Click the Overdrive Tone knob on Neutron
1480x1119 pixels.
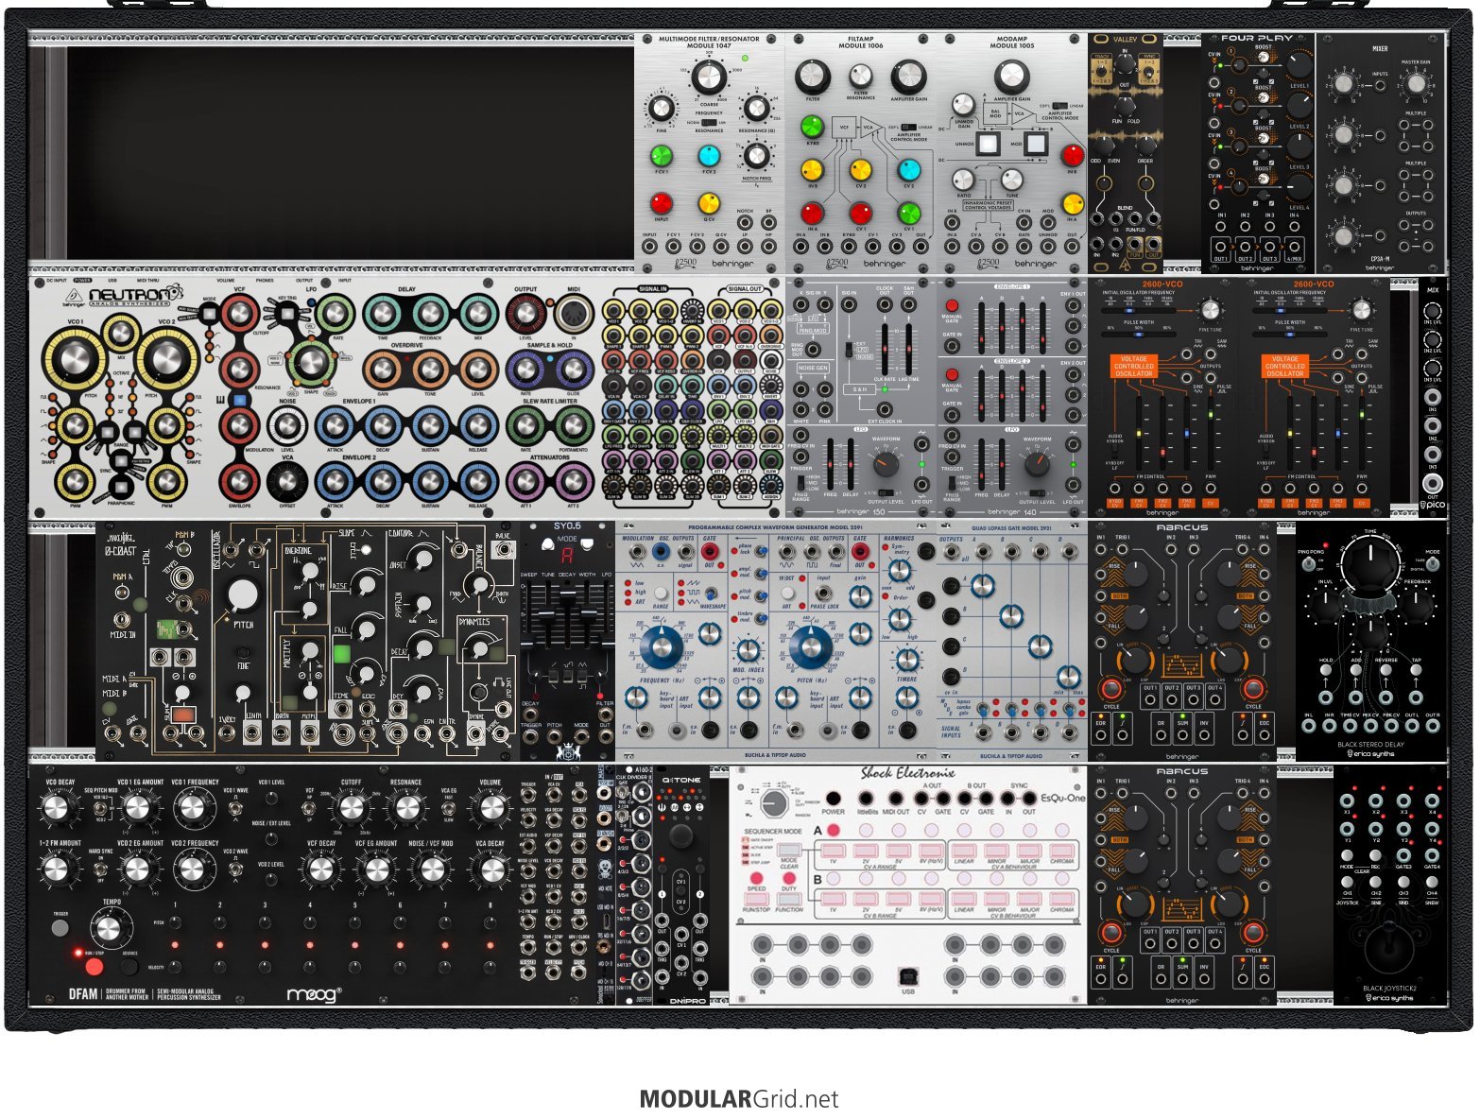pyautogui.click(x=429, y=370)
